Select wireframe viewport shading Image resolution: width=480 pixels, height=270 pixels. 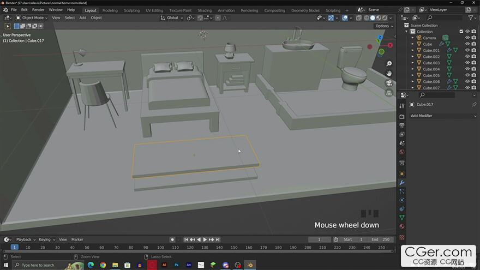coord(367,18)
